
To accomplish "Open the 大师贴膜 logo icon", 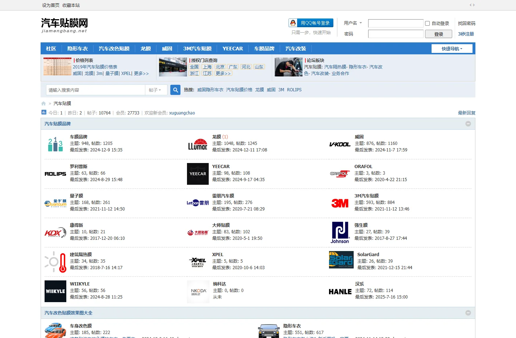I will click(x=198, y=233).
